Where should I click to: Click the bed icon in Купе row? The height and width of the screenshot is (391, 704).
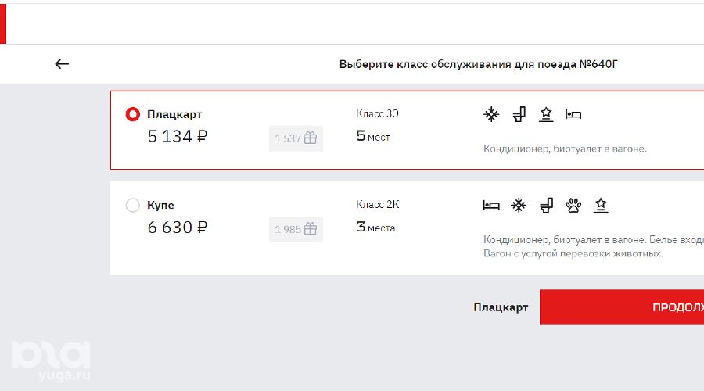[491, 206]
